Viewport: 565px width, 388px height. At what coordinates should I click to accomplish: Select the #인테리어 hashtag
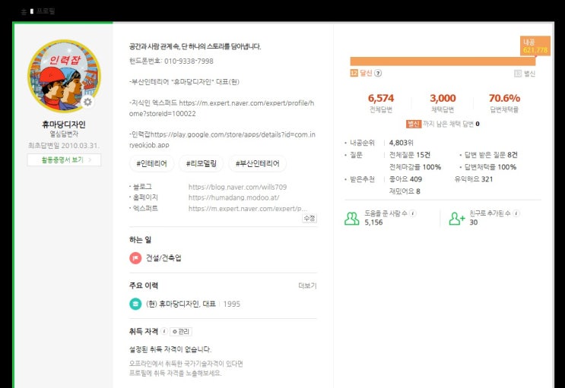coord(151,163)
